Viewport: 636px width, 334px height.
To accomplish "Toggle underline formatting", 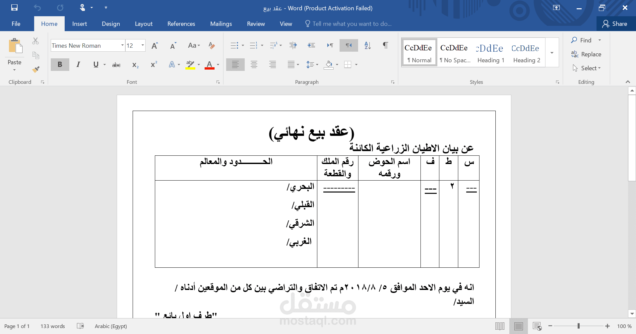I will pos(96,65).
